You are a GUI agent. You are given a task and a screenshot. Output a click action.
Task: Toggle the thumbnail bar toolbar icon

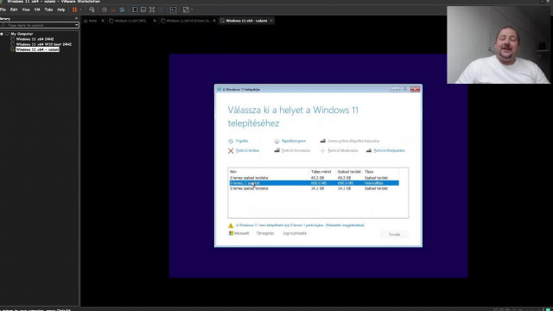click(143, 10)
